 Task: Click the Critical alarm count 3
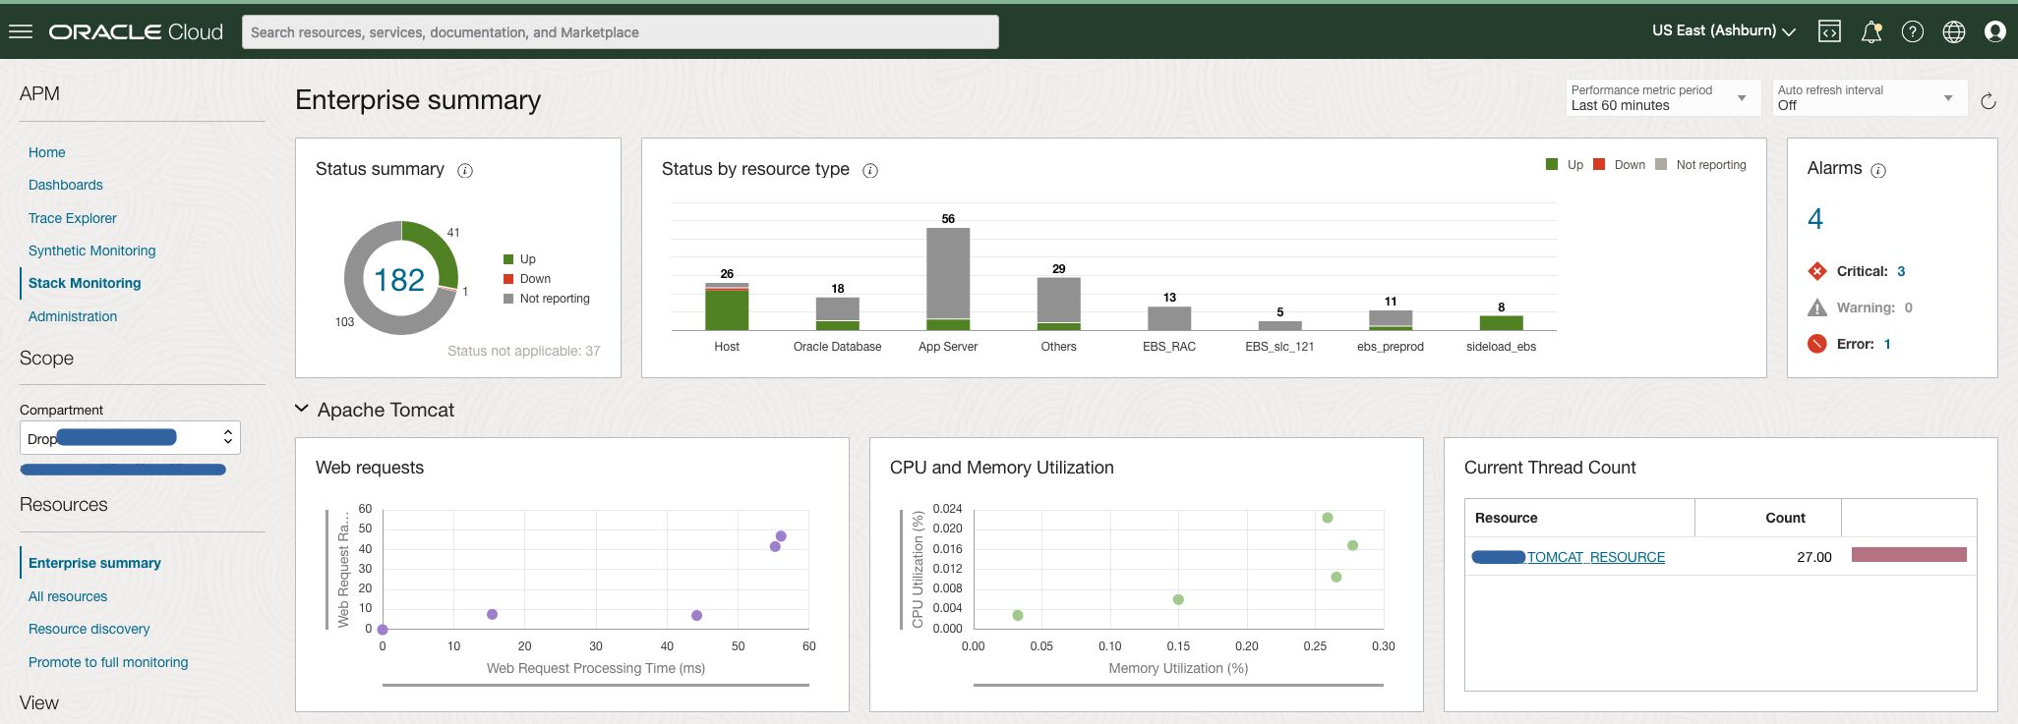coord(1902,271)
